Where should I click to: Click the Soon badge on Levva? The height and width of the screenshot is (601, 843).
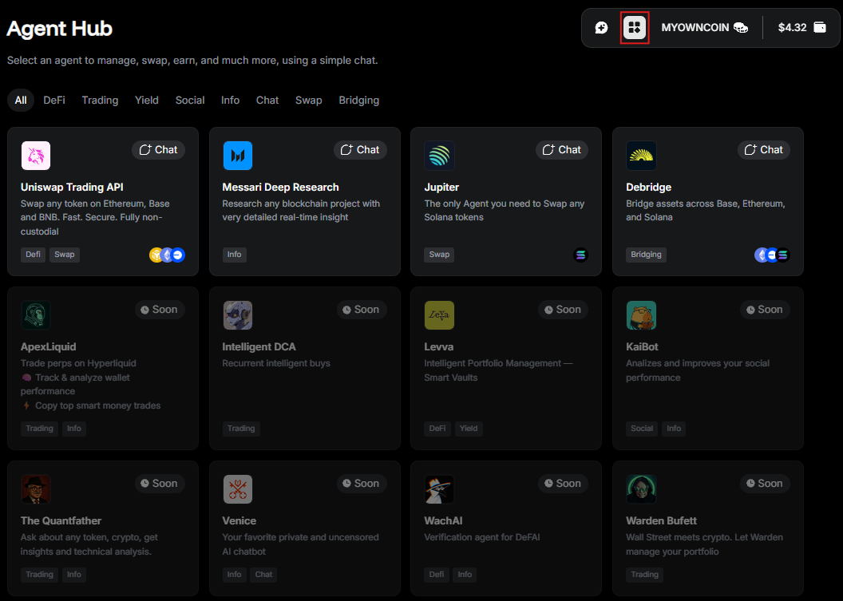(x=563, y=310)
